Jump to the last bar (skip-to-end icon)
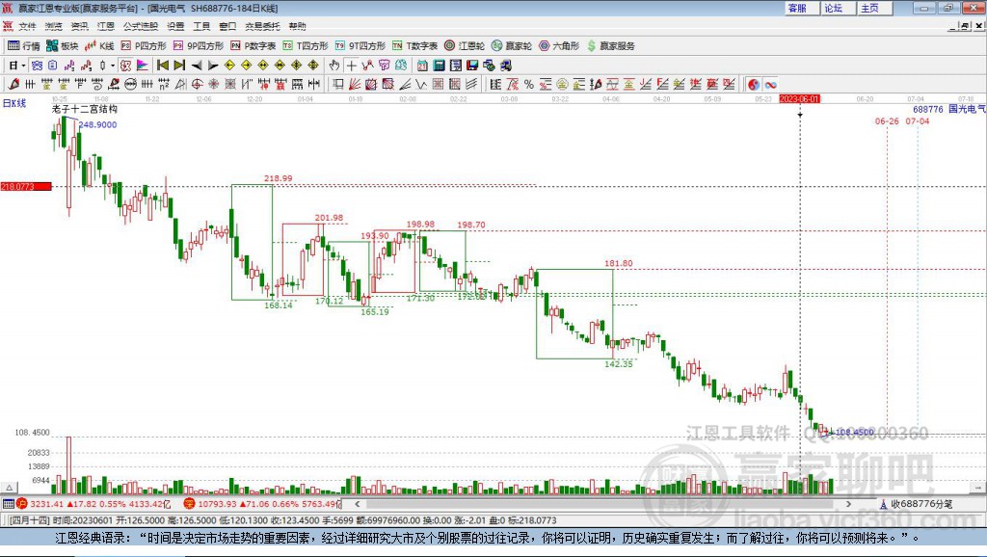 pyautogui.click(x=179, y=65)
